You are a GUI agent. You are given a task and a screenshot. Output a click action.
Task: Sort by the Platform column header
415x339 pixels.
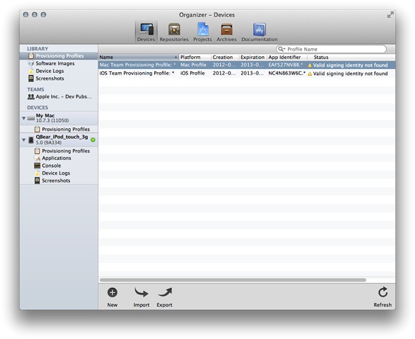(195, 58)
